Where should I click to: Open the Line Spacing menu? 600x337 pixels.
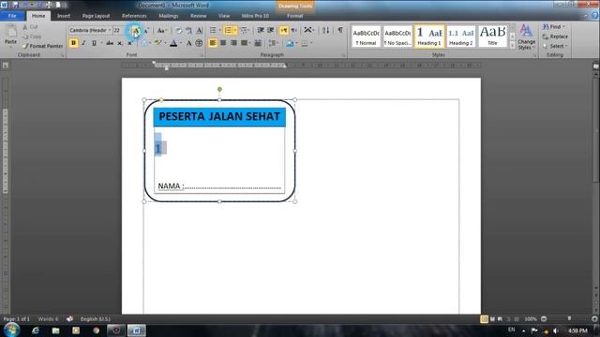click(x=274, y=43)
